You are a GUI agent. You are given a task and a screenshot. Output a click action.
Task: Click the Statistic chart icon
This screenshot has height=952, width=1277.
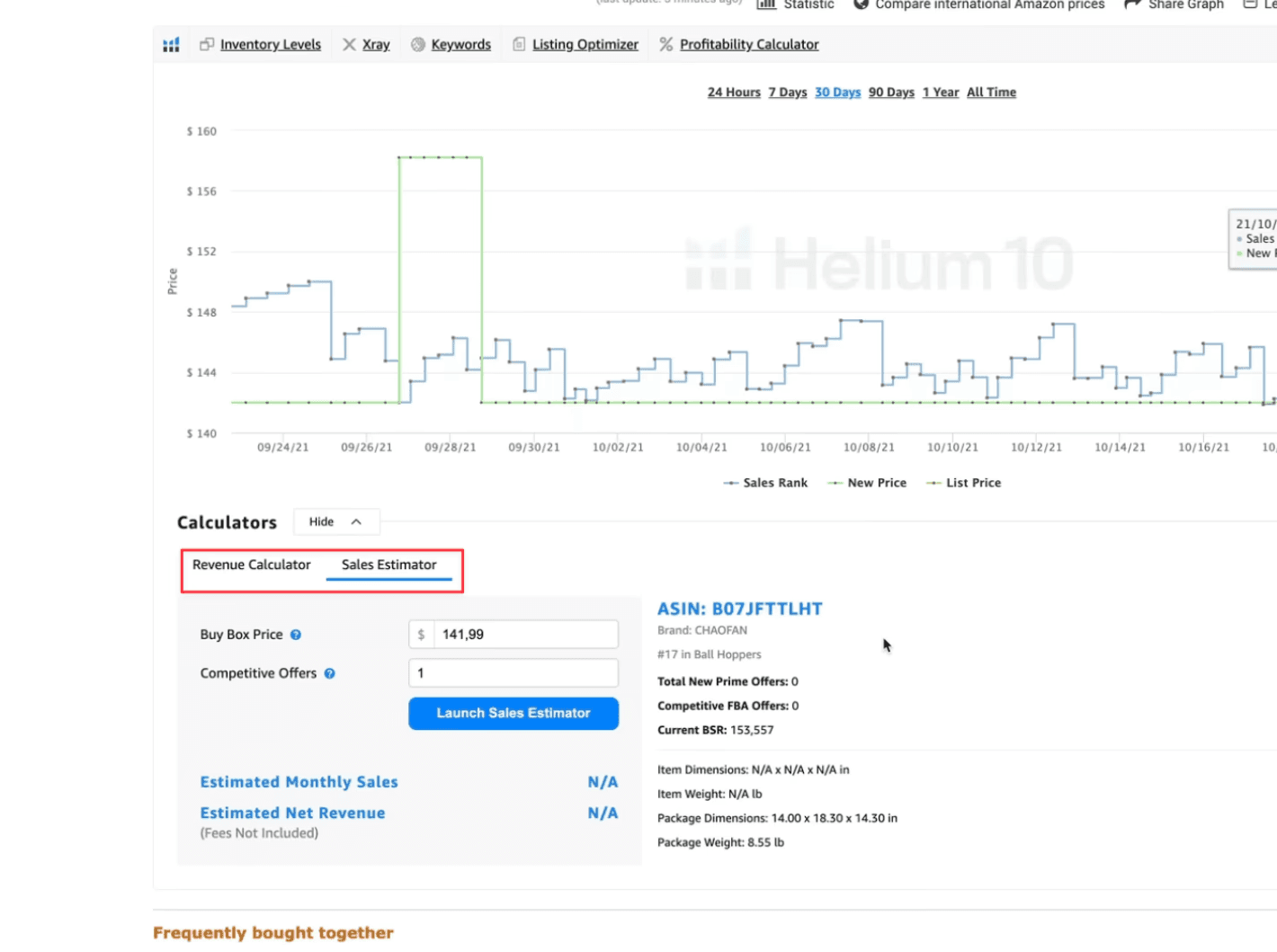(x=766, y=4)
